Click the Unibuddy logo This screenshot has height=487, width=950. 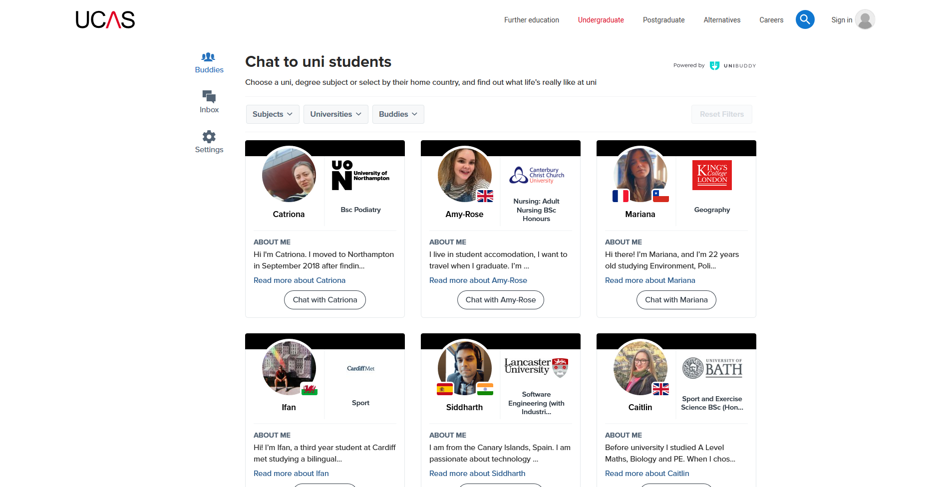coord(732,65)
